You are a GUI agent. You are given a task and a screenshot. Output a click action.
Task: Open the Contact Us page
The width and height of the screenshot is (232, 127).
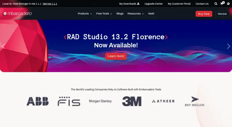(x=202, y=4)
